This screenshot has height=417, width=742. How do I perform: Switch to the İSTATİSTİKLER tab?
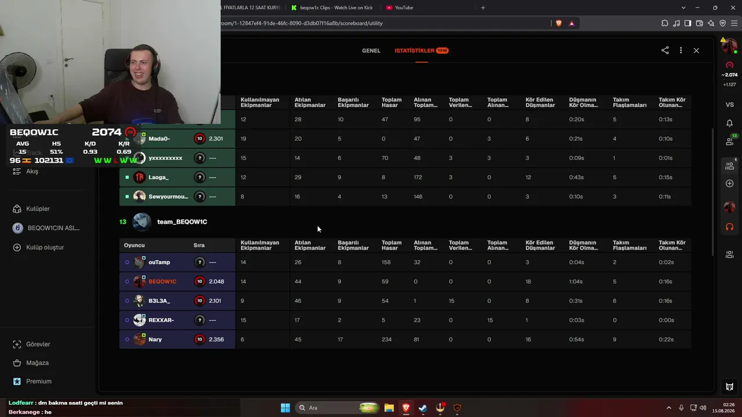pos(421,50)
